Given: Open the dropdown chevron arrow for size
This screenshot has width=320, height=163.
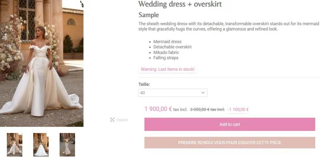Looking at the screenshot, I should 203,93.
